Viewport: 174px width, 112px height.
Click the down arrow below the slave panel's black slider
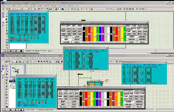click(x=81, y=107)
